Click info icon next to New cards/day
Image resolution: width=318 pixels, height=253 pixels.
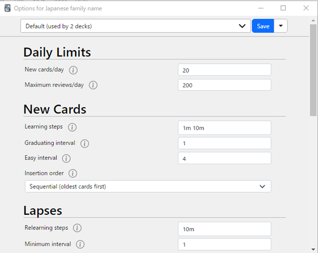click(73, 70)
